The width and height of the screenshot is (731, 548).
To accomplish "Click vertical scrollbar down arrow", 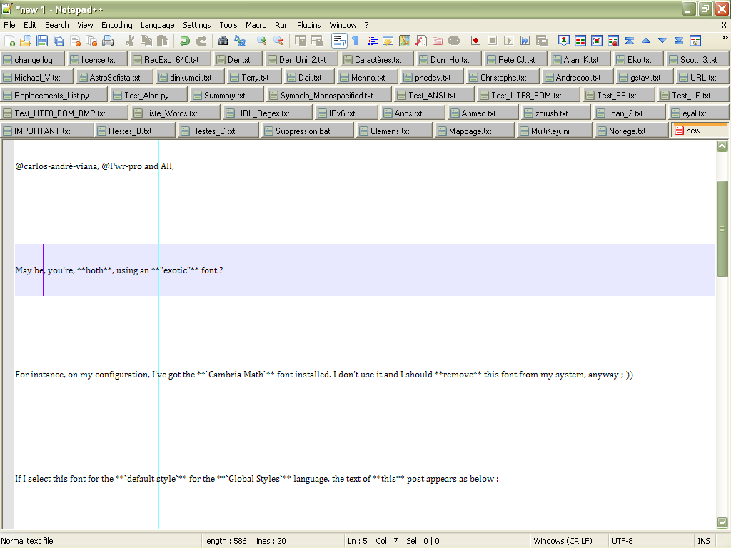I will [x=722, y=522].
